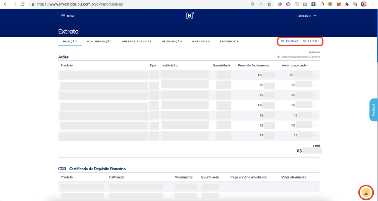Screen dimensions: 378x201
Task: Click the green circular download extension
Action: click(x=322, y=4)
